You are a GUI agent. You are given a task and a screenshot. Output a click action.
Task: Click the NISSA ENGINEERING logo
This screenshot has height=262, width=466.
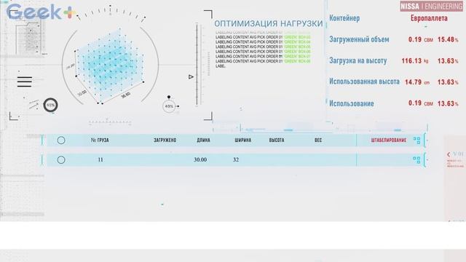tap(432, 7)
